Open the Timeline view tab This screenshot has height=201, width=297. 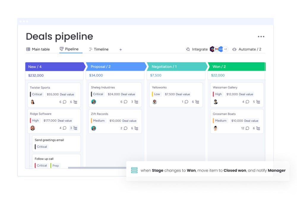coord(99,49)
